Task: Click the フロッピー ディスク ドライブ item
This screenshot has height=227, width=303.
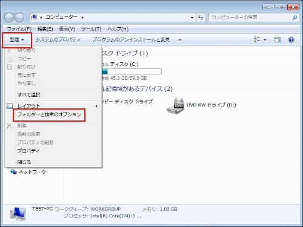Action: 127,102
